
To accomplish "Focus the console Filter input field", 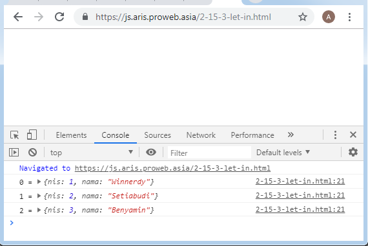I will pos(209,153).
